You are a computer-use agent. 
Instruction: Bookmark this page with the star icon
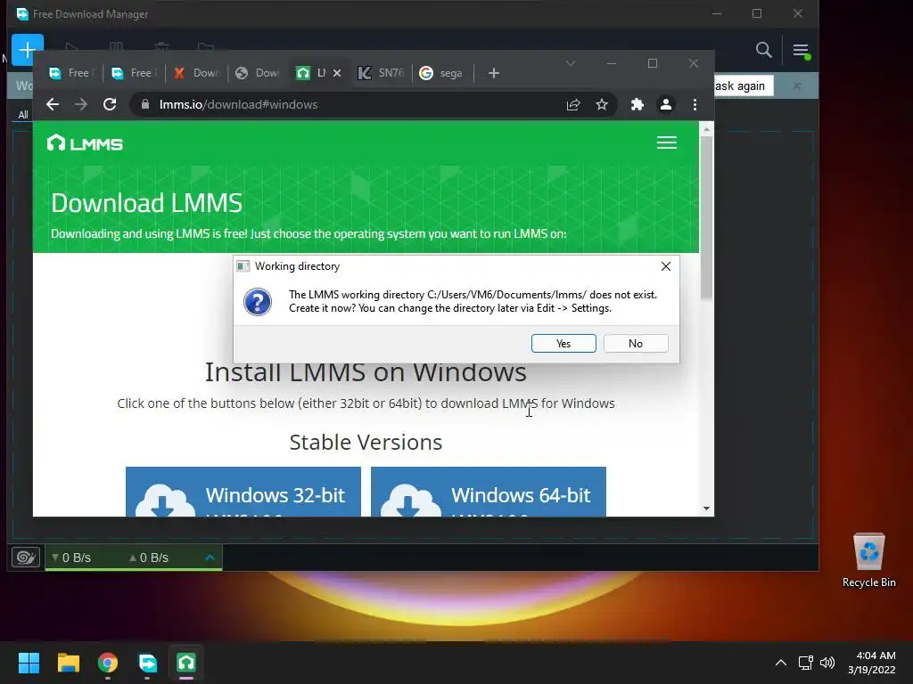click(x=602, y=105)
